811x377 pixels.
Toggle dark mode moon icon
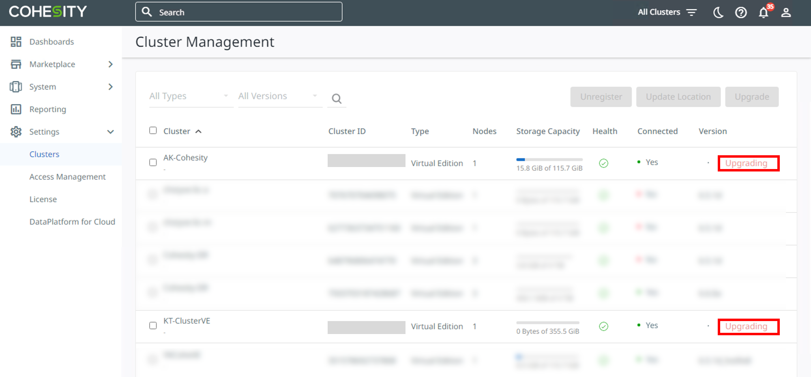718,13
